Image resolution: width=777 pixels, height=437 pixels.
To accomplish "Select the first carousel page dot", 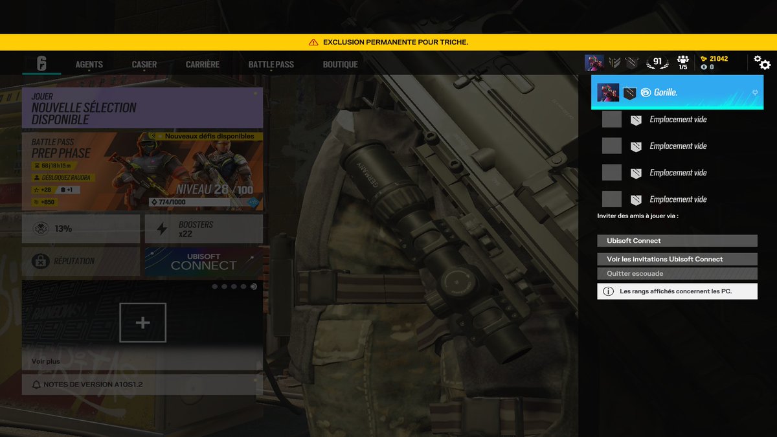I will [x=214, y=286].
